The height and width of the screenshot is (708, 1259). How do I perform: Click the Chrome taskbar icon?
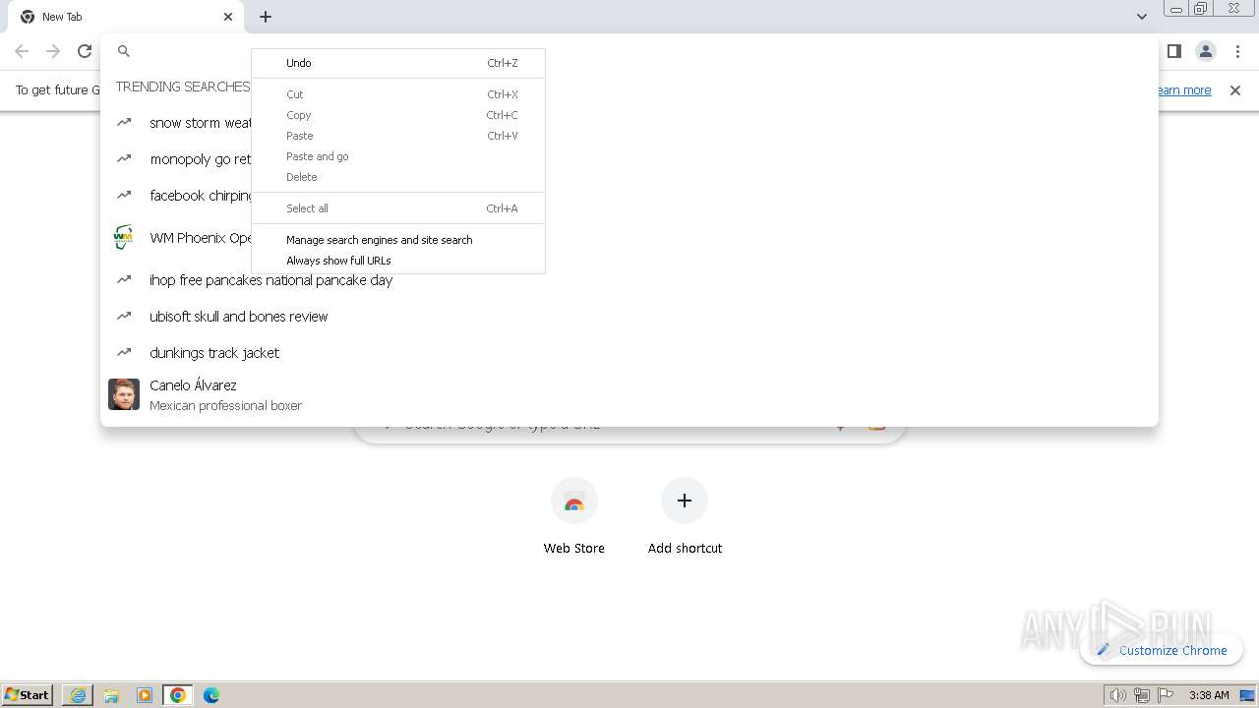point(178,695)
